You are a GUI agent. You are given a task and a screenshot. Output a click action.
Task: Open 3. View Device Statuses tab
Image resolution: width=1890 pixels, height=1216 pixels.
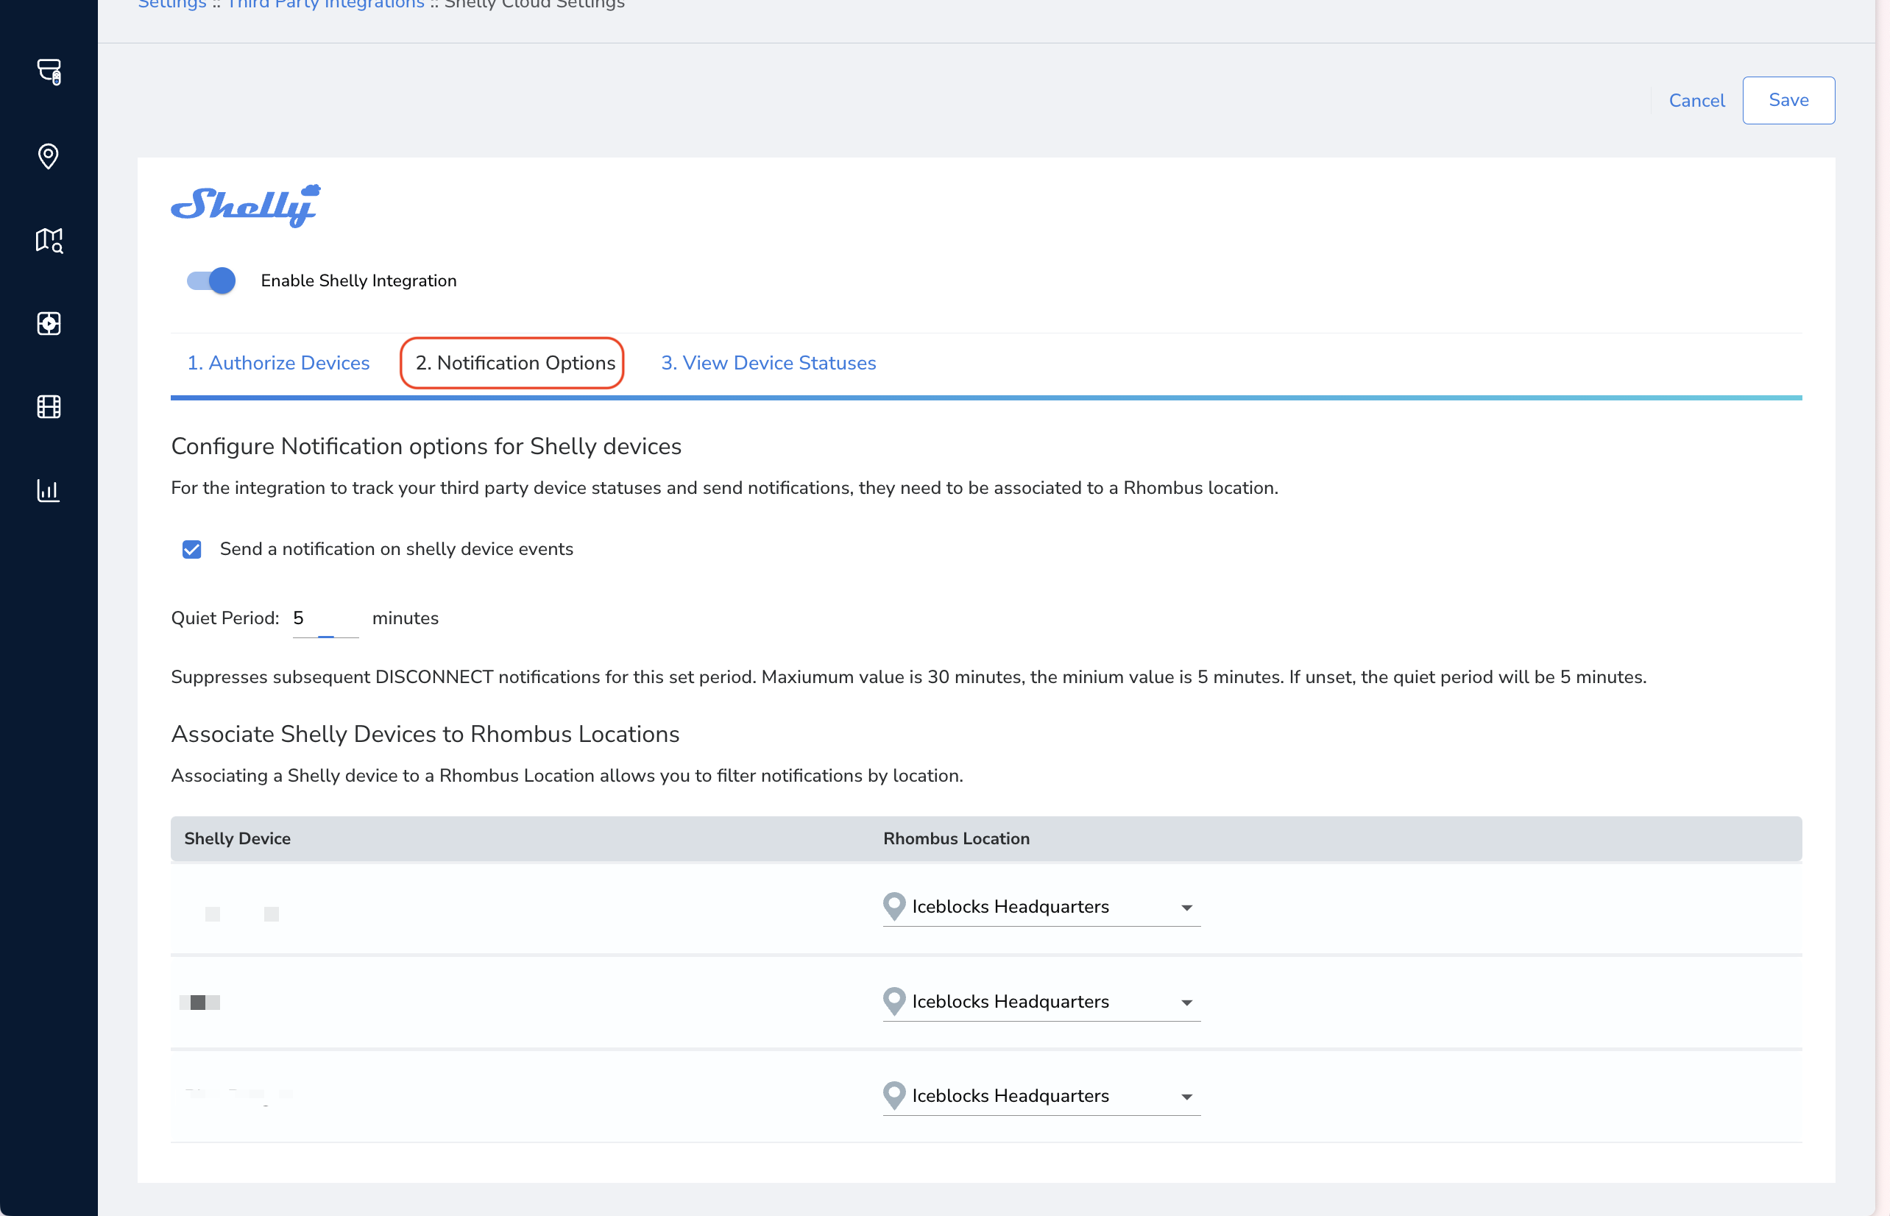point(768,362)
